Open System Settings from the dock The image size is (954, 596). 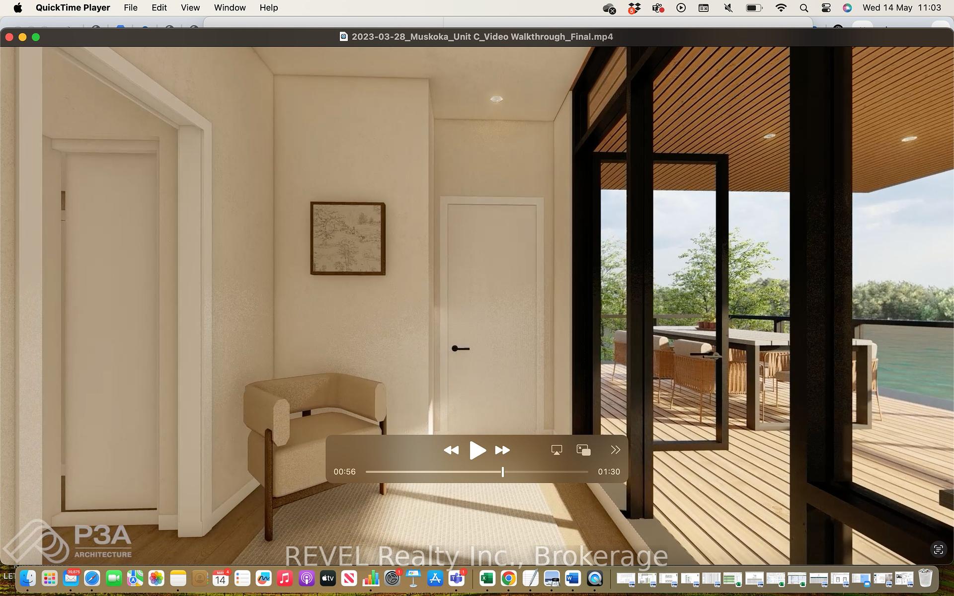(x=393, y=578)
